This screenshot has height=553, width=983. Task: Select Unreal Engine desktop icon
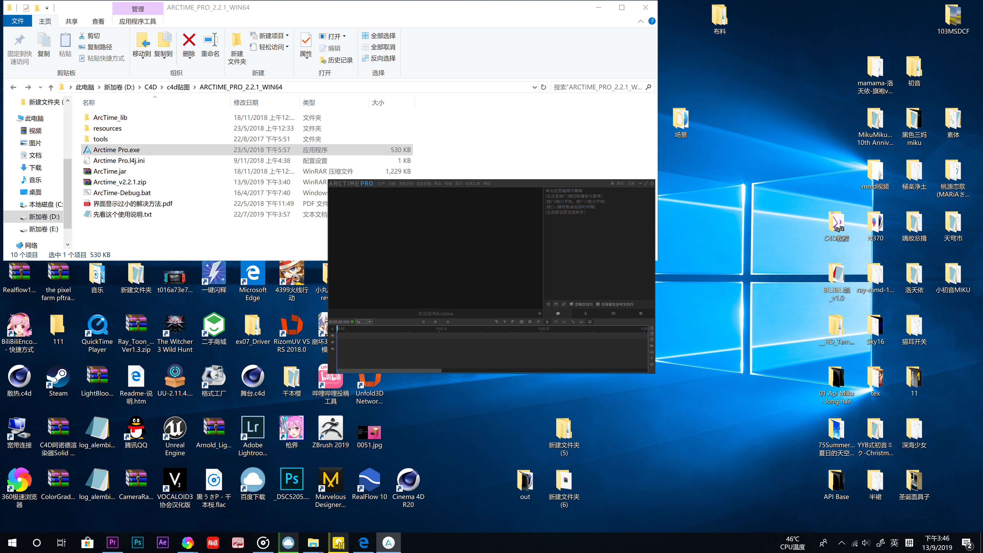tap(174, 435)
